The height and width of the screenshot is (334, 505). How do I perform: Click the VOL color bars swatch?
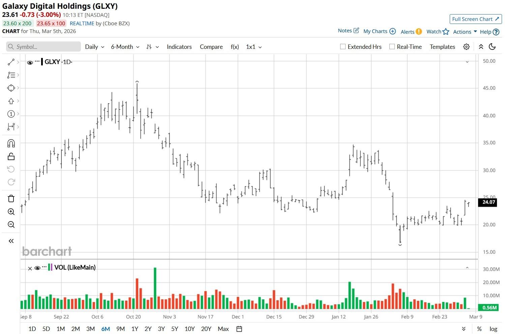click(50, 267)
